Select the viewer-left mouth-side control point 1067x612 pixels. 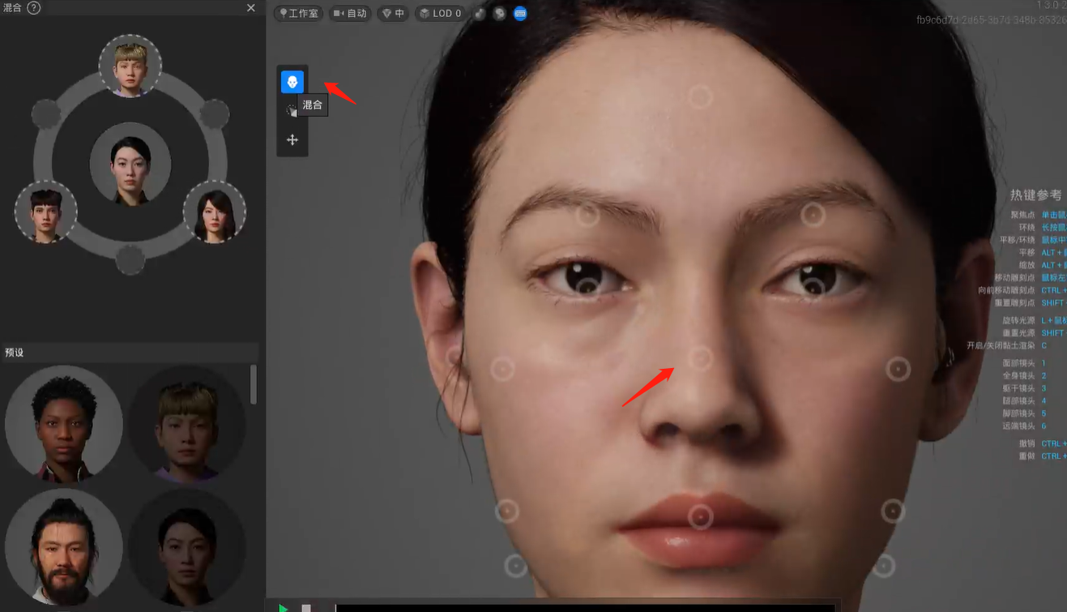click(x=507, y=511)
